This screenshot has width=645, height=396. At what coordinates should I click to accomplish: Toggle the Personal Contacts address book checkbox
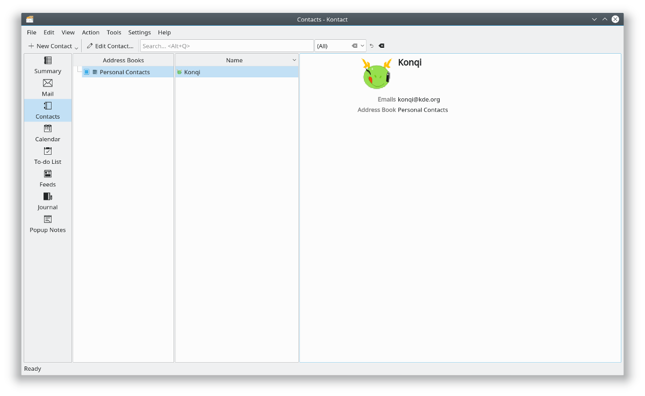pos(87,72)
